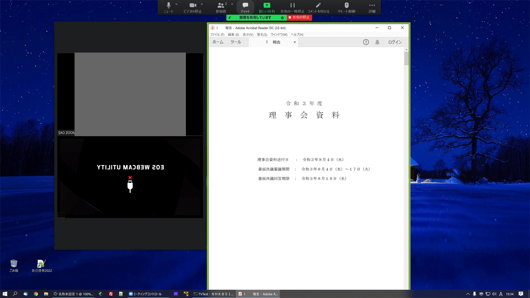Viewport: 530px width, 298px height.
Task: Launch Google Chrome from taskbar
Action: coord(36,294)
